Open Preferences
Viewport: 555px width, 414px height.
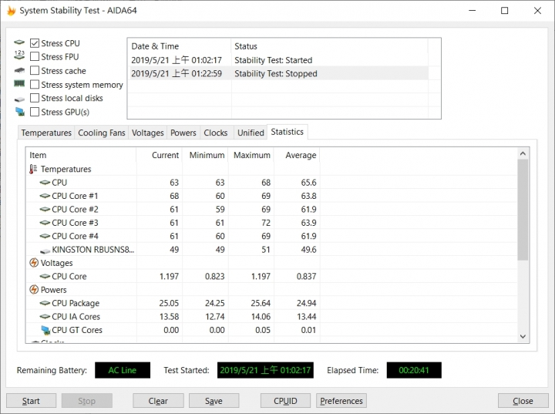(x=341, y=401)
